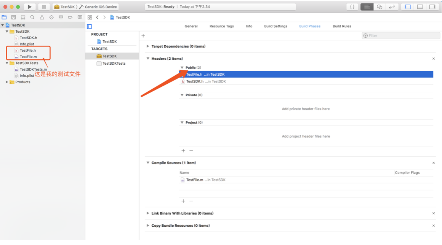
Task: Open the Report navigator
Action: coord(80,17)
